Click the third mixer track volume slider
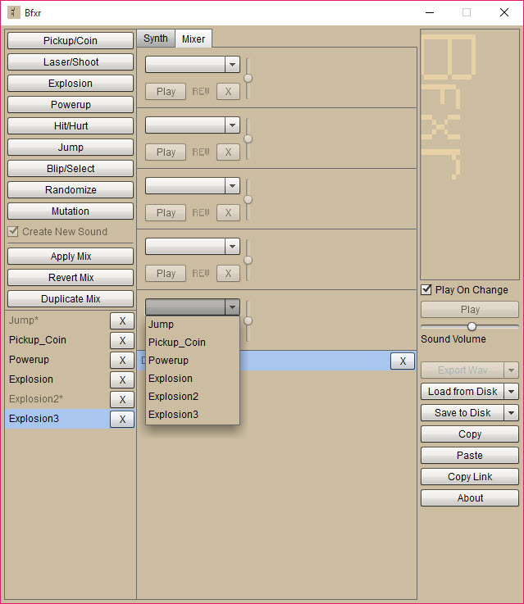Screen dimensions: 524x604 (x=248, y=199)
